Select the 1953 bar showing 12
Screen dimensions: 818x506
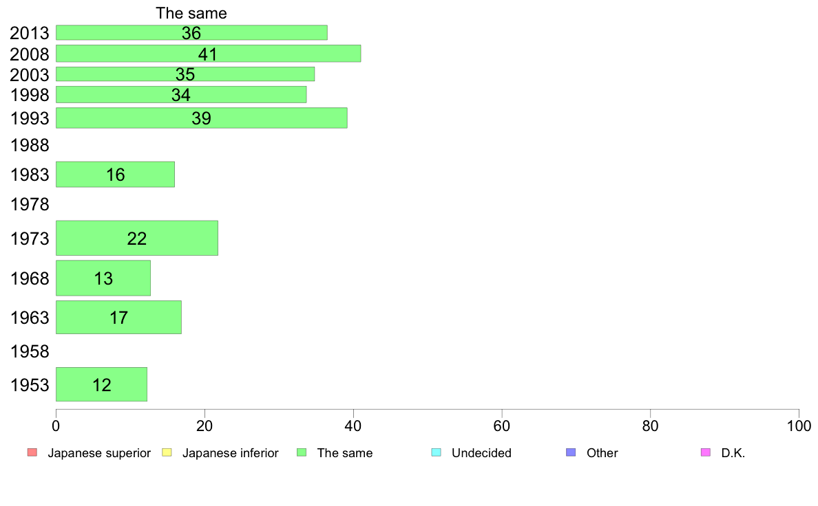coord(101,384)
